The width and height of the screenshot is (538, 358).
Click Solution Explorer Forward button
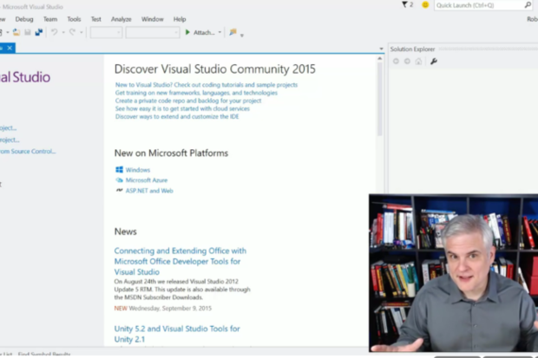click(x=407, y=62)
